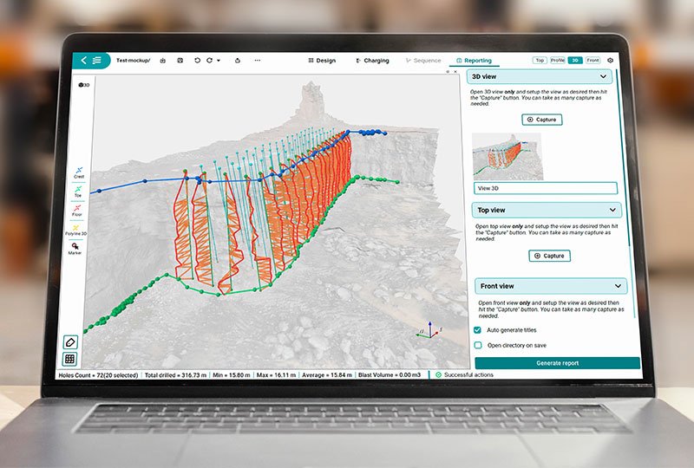Viewport: 694px width, 468px height.
Task: Click the eraser tool icon
Action: [70, 341]
